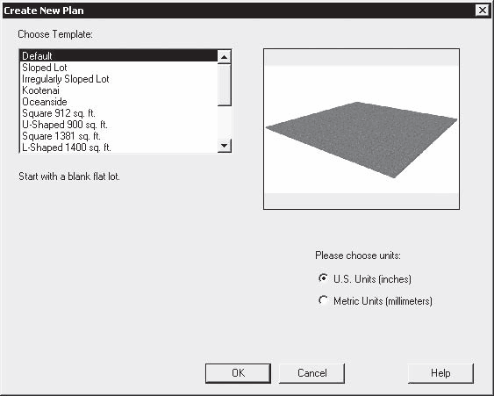
Task: Close the Create New Plan window
Action: (483, 11)
